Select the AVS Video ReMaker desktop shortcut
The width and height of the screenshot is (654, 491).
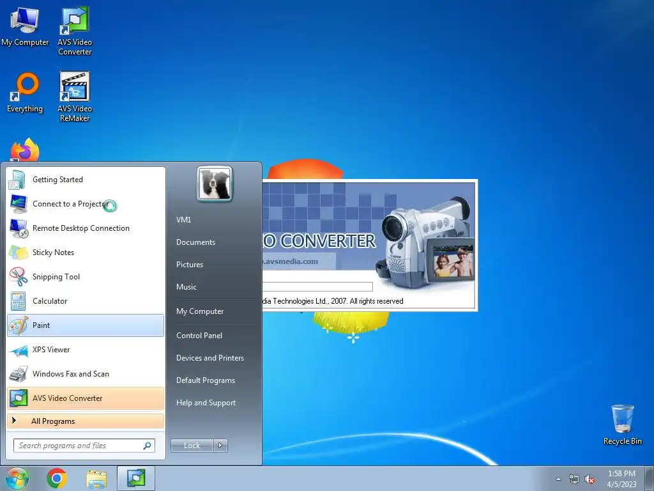[75, 97]
